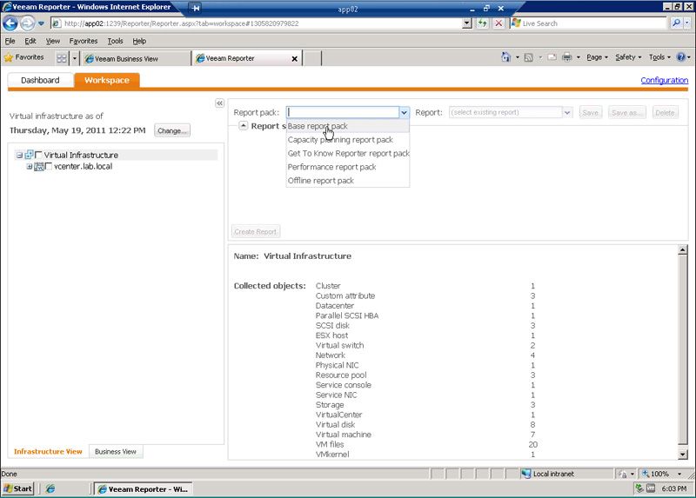
Task: Choose Offline report pack from list
Action: pyautogui.click(x=320, y=181)
